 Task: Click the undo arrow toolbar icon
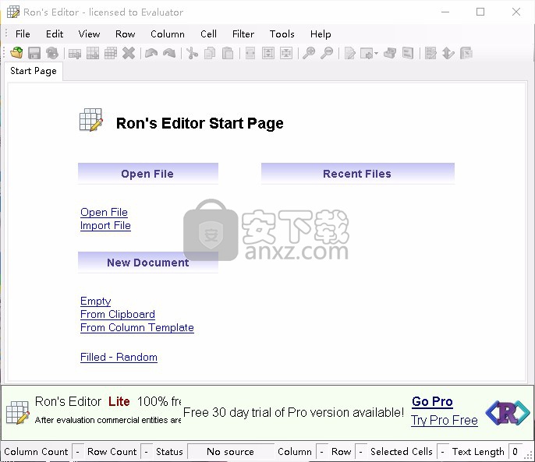(x=151, y=53)
